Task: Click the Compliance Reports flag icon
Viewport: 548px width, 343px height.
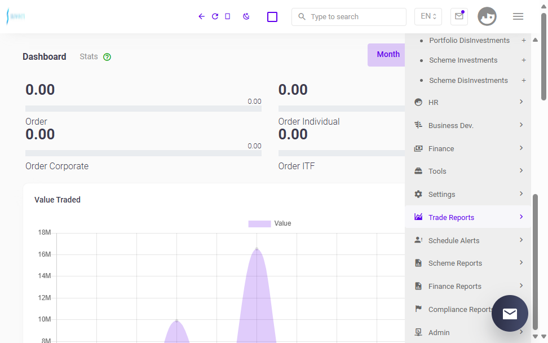Action: coord(418,309)
